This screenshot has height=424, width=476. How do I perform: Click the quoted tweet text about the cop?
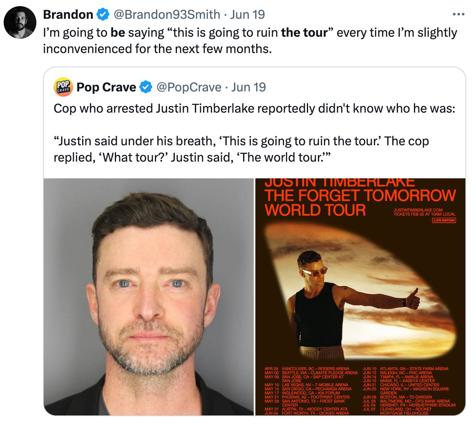[x=255, y=133]
